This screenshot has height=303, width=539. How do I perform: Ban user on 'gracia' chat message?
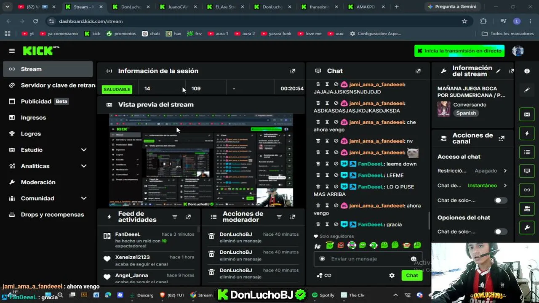click(336, 225)
